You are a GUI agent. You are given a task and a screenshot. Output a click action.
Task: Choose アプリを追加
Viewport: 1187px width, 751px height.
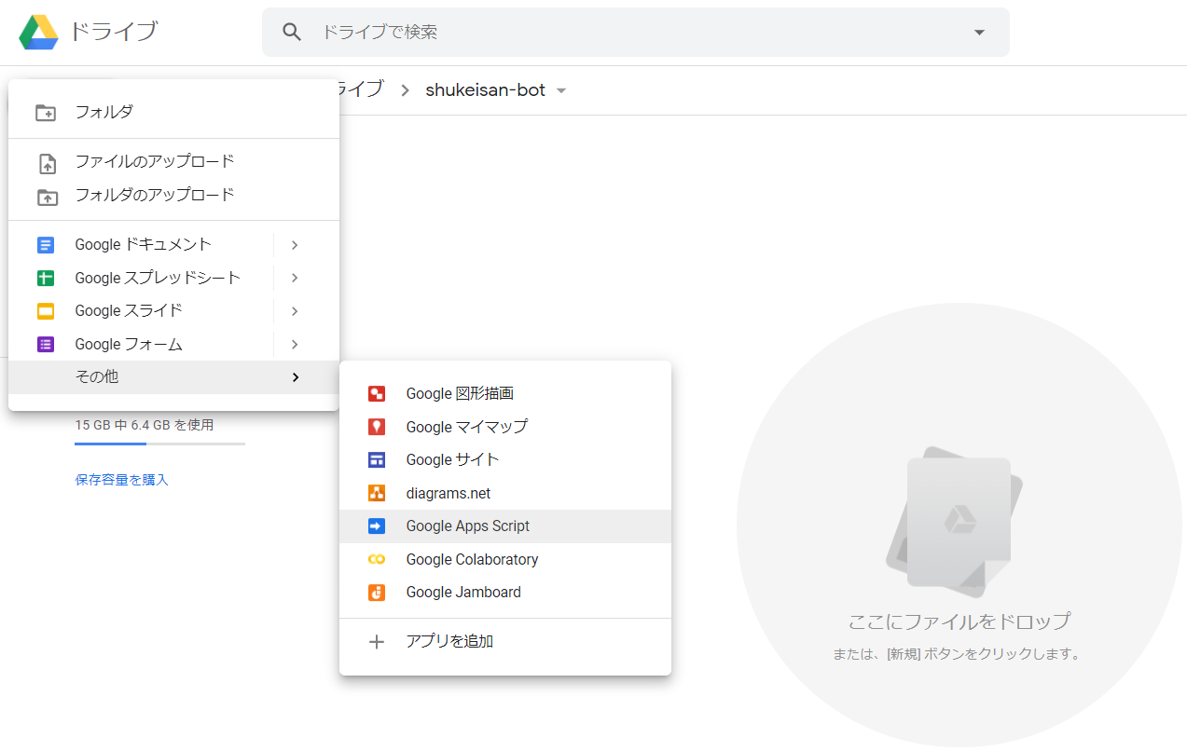(505, 642)
